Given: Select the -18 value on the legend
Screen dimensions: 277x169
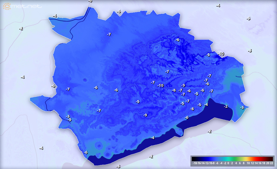Looking at the screenshot, I should [194, 163].
